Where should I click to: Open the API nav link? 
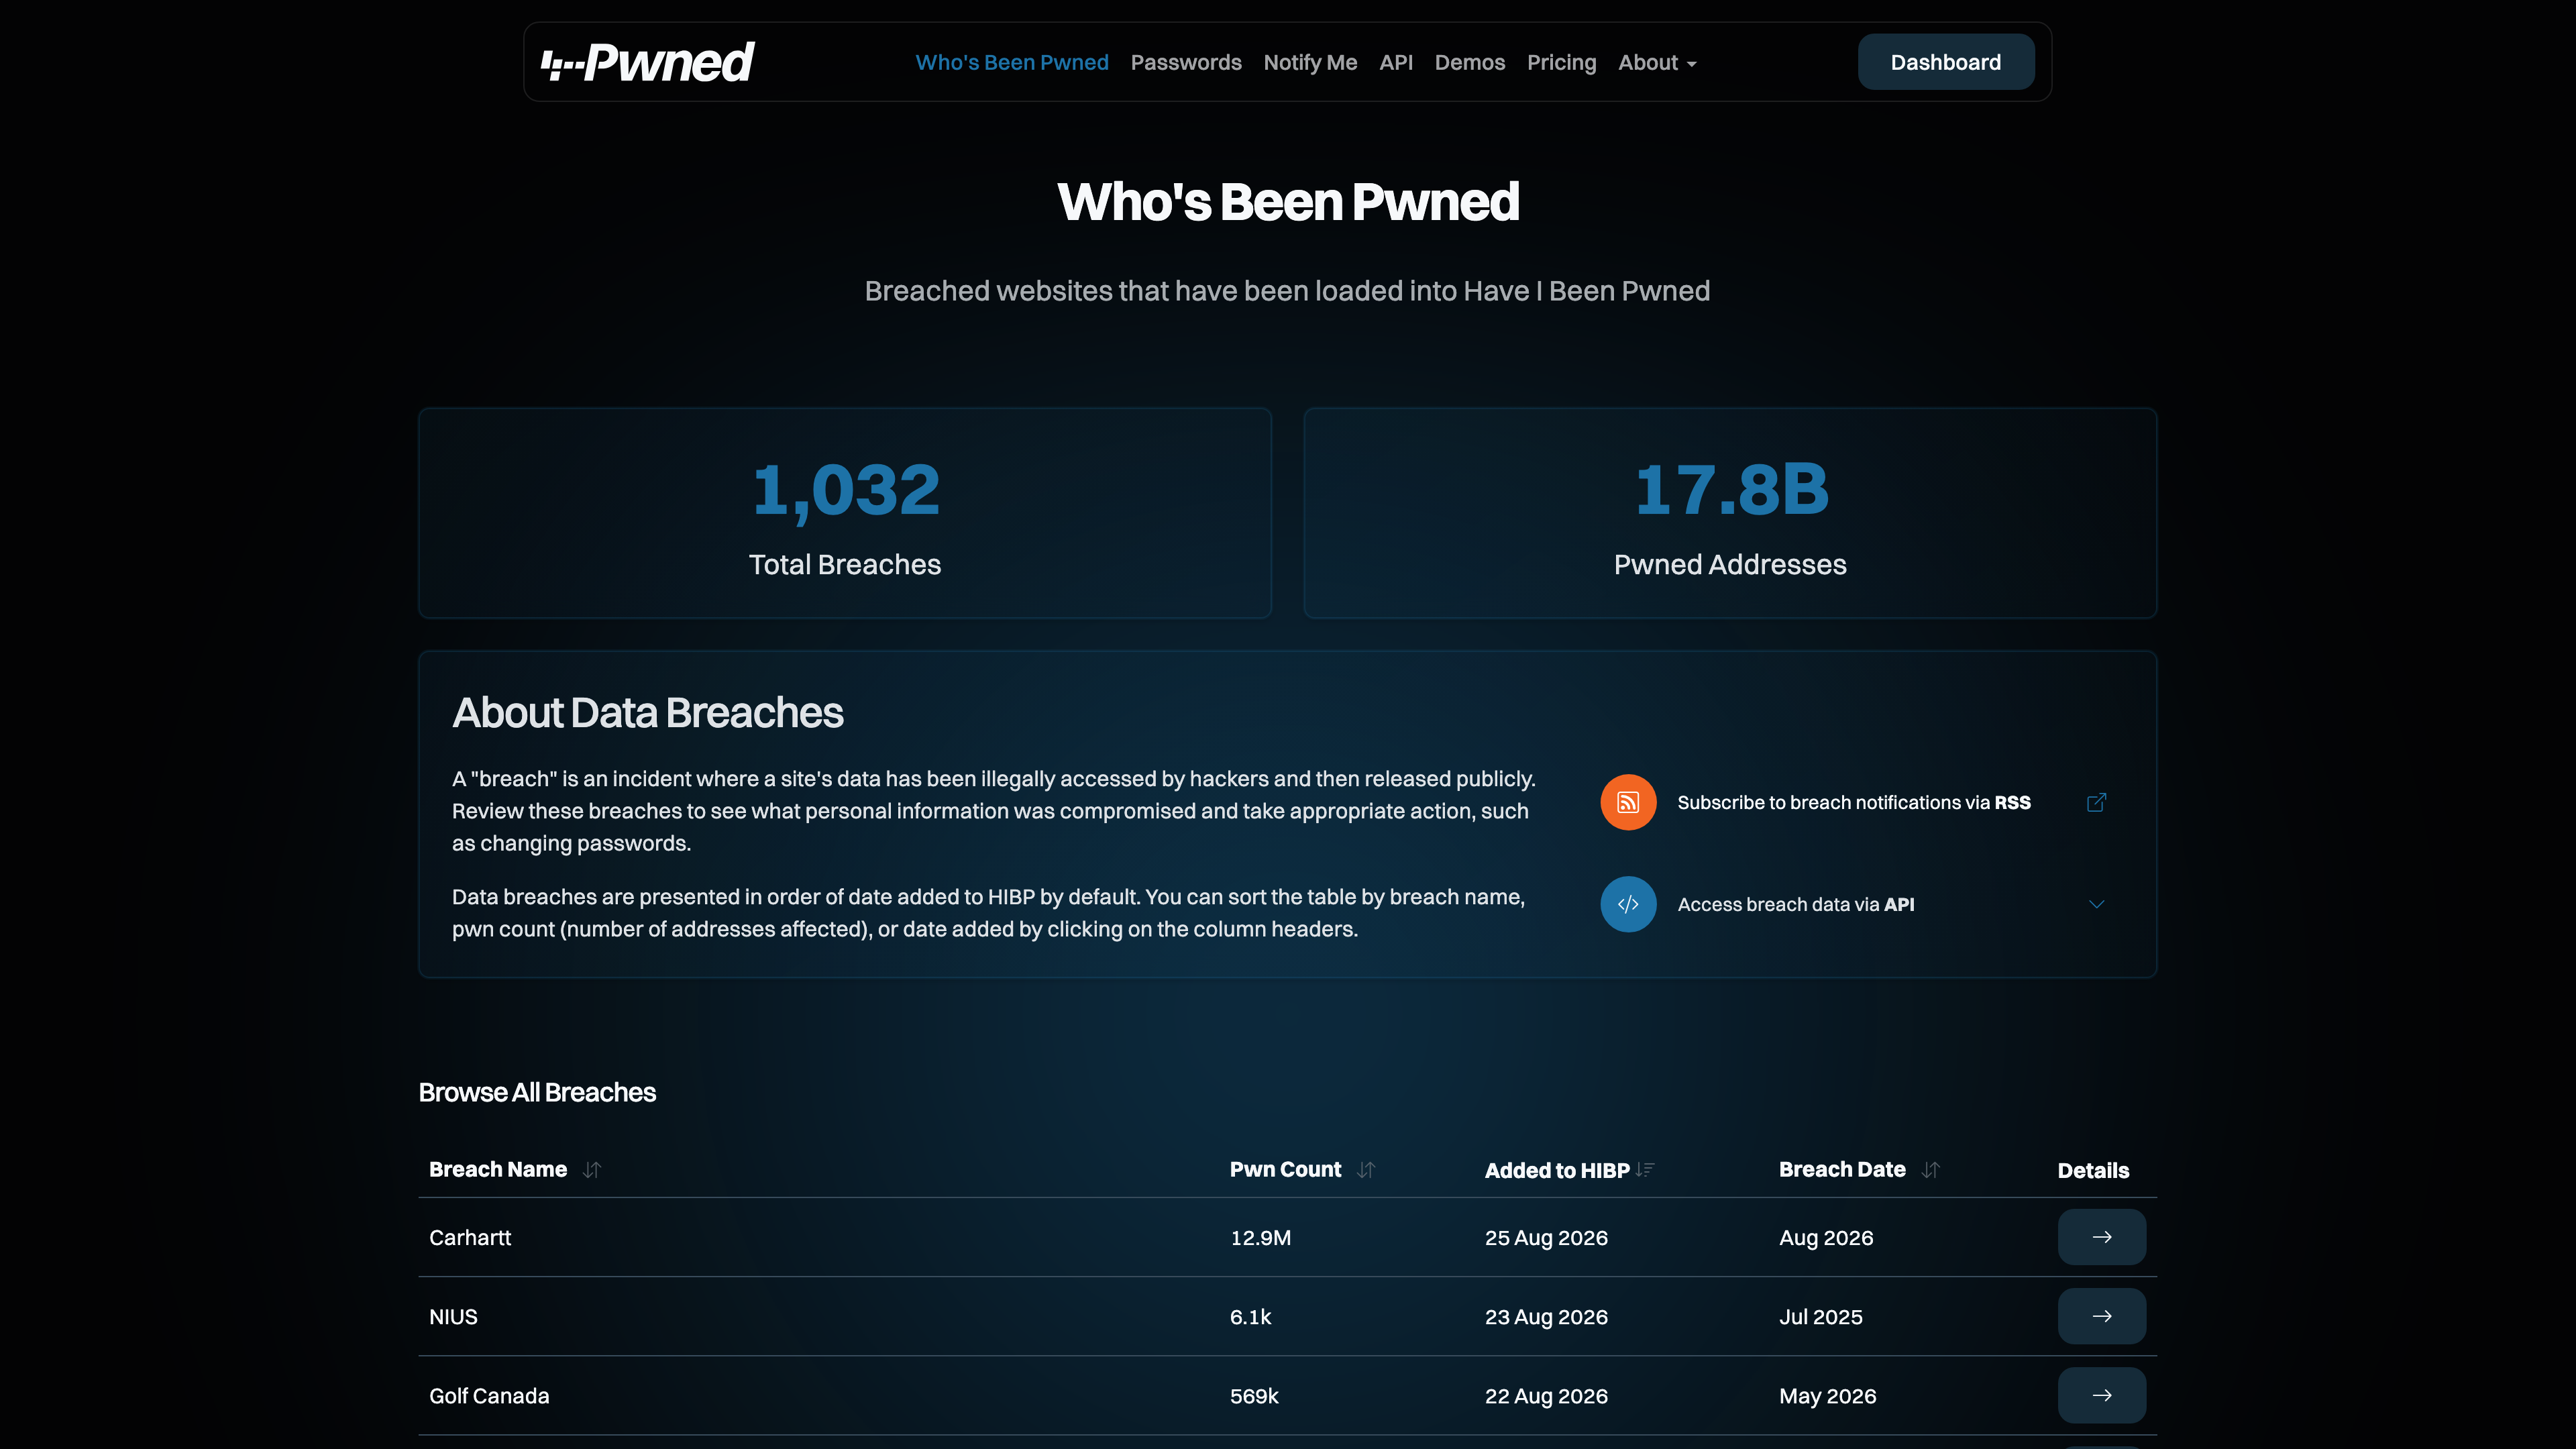1396,62
